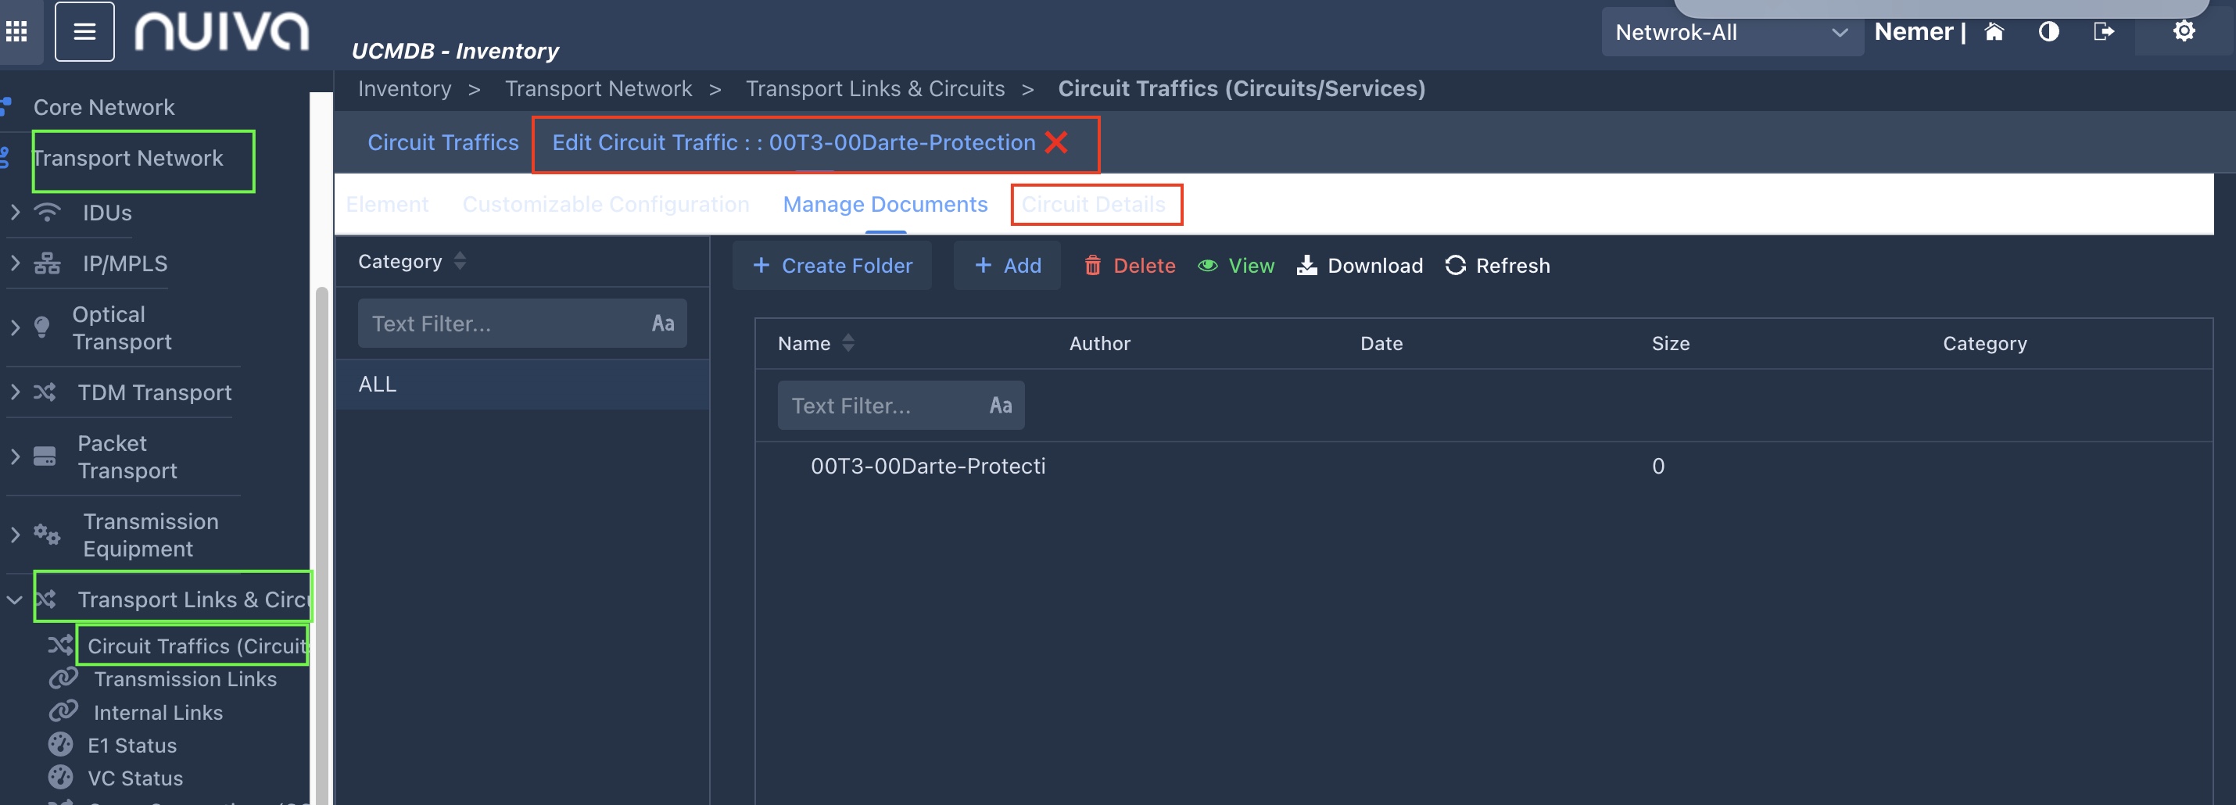Open settings gear in top bar
This screenshot has height=805, width=2236.
pyautogui.click(x=2183, y=32)
